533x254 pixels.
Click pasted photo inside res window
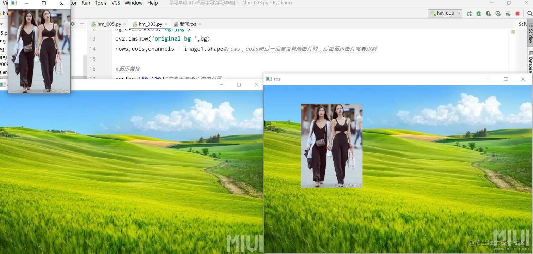coord(332,145)
